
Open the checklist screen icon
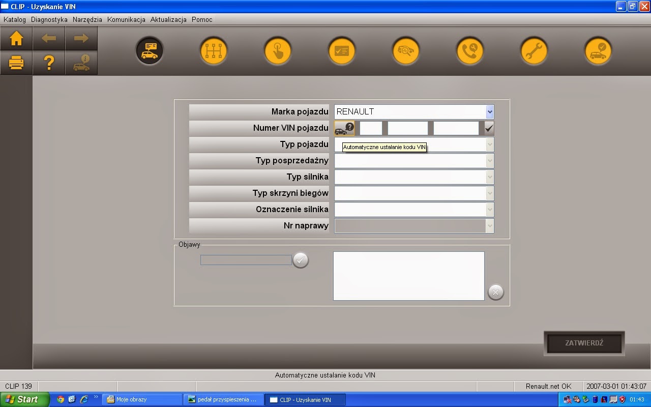[x=342, y=51]
